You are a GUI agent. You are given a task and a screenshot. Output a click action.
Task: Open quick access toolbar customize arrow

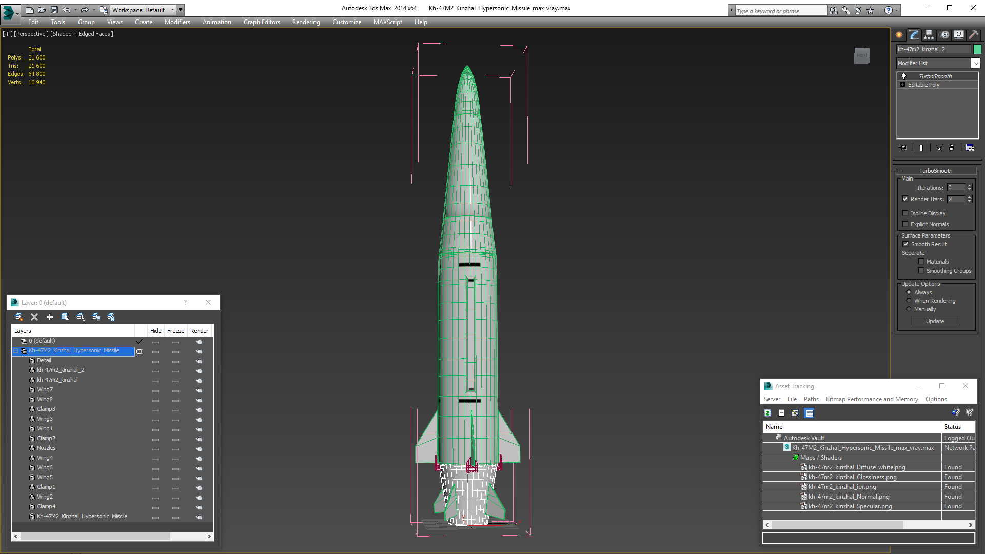[x=180, y=10]
